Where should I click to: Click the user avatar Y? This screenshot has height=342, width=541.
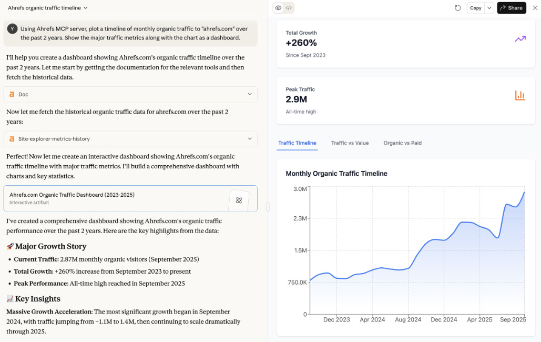click(13, 28)
